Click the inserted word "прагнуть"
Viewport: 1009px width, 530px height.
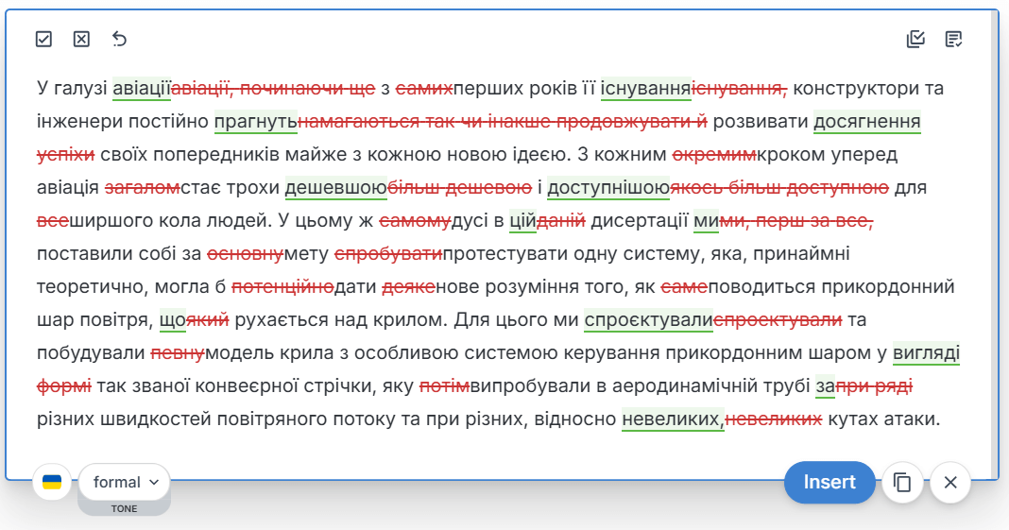[x=255, y=122]
